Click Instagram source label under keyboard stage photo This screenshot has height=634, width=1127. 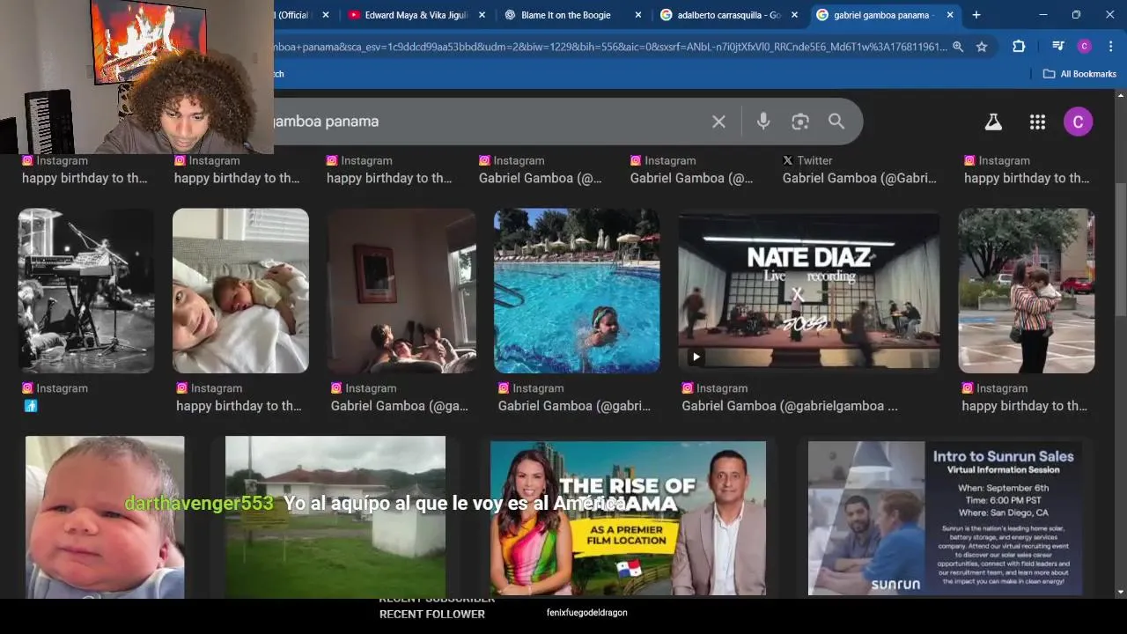[55, 388]
